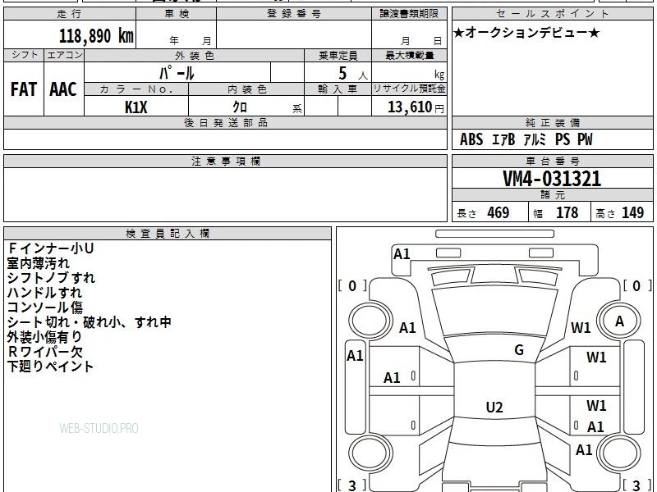Select the 輸入車 header
The image size is (657, 492).
click(x=338, y=89)
